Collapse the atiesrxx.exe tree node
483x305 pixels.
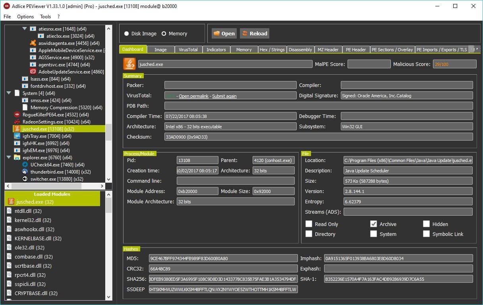tap(25, 29)
